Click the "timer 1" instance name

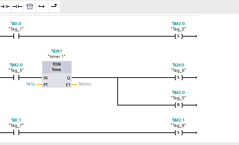coord(56,57)
